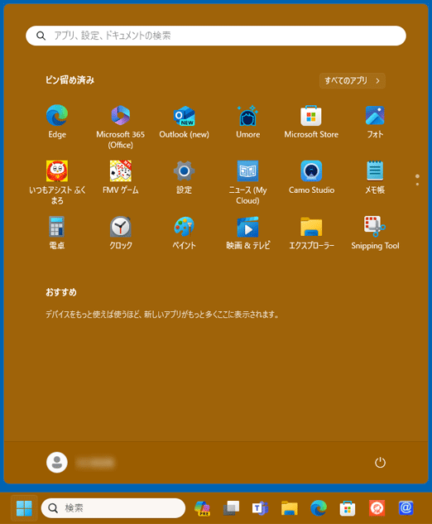Launch Snipping Tool
The height and width of the screenshot is (524, 432).
point(375,233)
